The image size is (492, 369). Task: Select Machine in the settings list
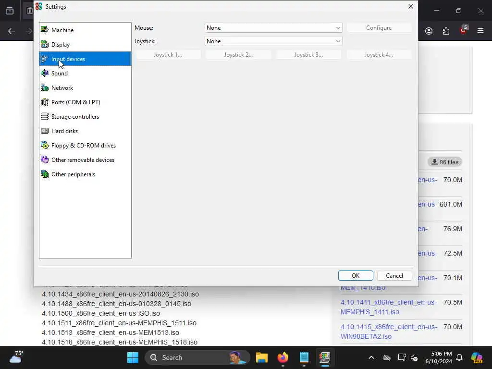[85, 30]
